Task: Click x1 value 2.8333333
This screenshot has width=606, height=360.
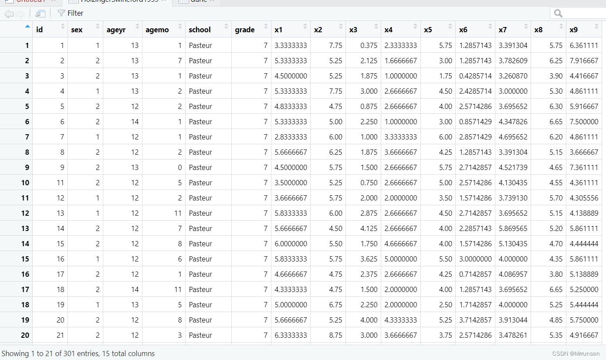Action: coord(291,137)
